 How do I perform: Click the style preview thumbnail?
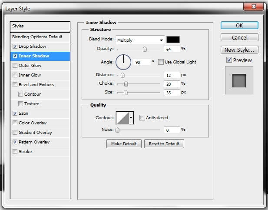tap(239, 80)
